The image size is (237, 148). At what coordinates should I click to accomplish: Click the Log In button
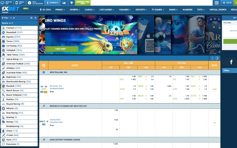tap(227, 3)
